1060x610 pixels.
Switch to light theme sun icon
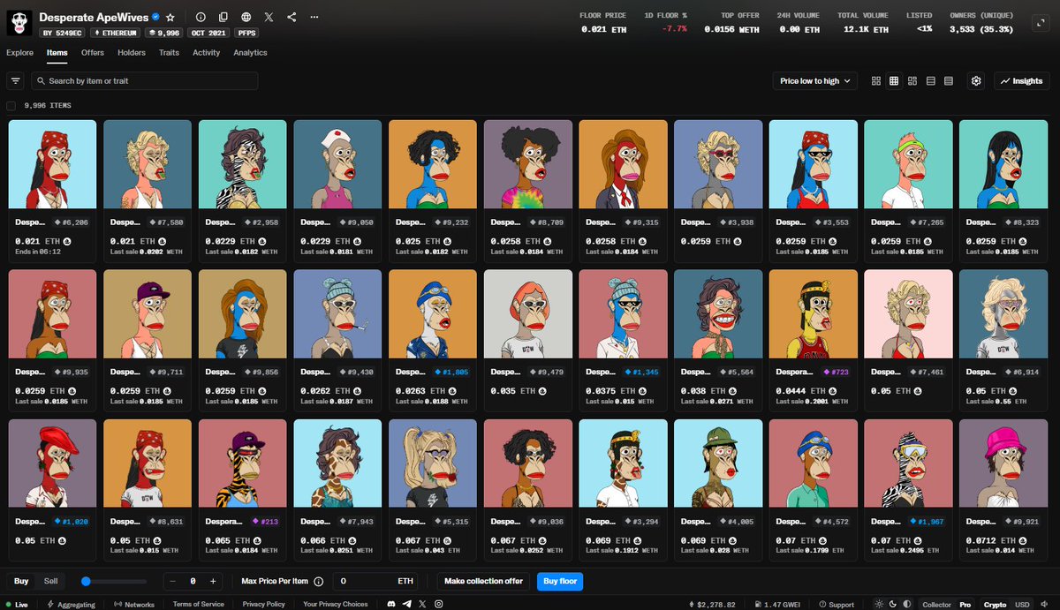879,604
